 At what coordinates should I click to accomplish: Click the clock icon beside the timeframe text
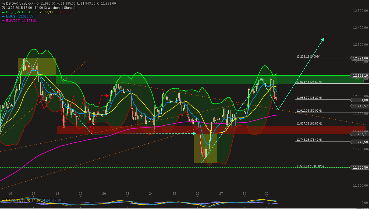(x=3, y=8)
